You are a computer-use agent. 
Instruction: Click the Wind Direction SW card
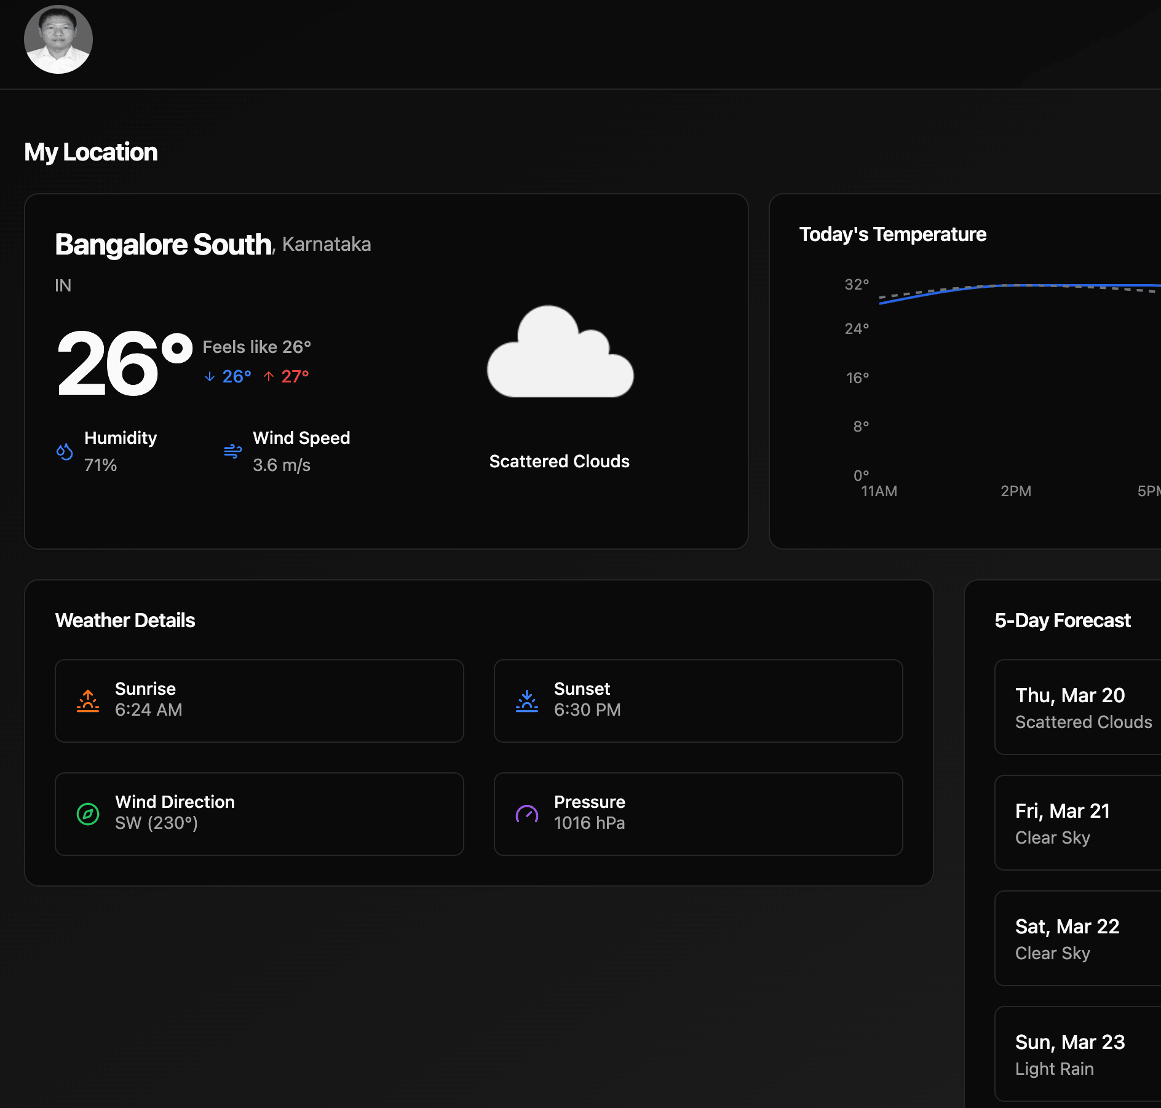point(259,814)
